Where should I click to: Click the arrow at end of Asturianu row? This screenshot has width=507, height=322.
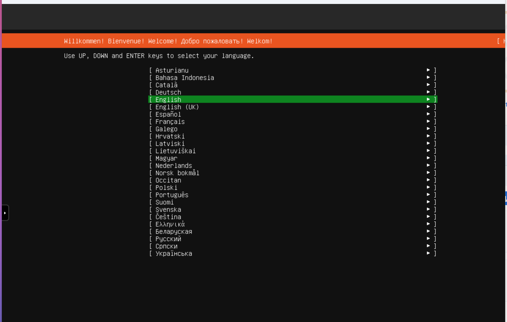coord(428,70)
